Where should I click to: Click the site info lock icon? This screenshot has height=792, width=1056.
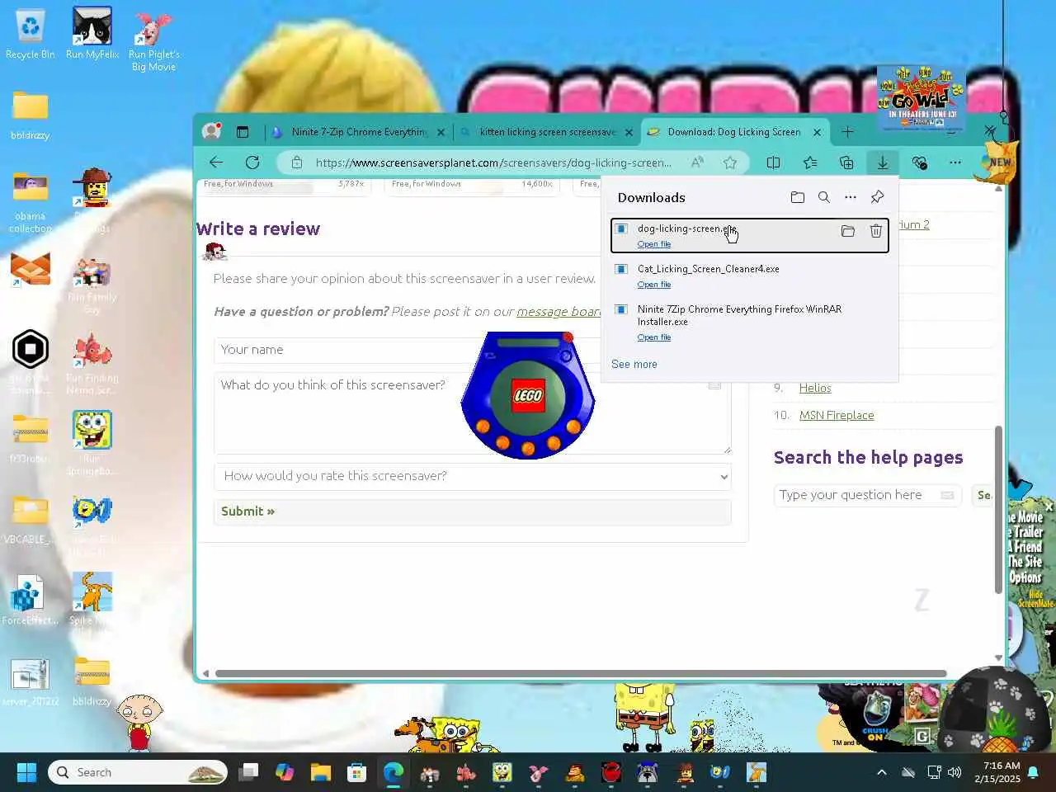tap(297, 163)
